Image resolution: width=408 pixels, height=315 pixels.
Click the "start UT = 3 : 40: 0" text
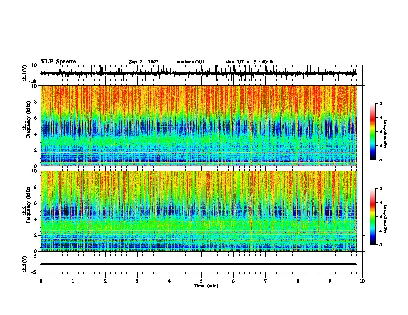(249, 62)
